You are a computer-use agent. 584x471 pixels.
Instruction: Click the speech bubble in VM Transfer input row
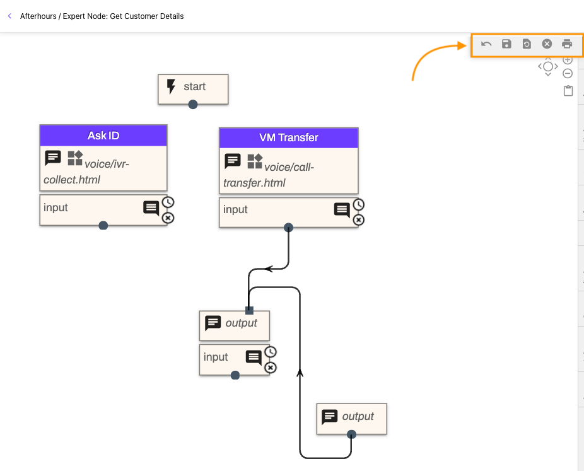pos(342,210)
